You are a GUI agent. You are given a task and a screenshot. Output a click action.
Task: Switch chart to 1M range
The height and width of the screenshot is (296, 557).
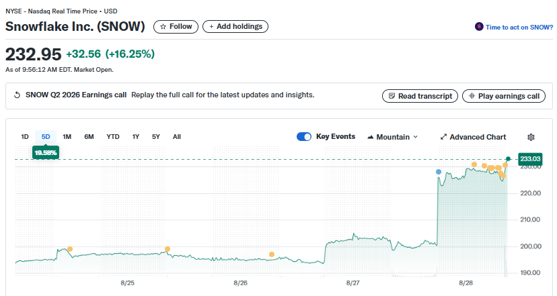pyautogui.click(x=67, y=137)
